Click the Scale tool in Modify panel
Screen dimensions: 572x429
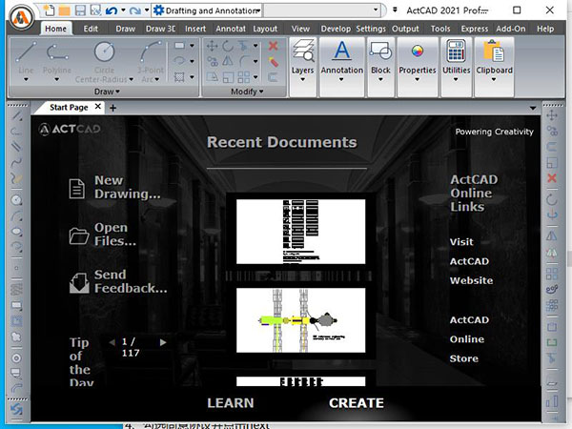click(x=228, y=77)
